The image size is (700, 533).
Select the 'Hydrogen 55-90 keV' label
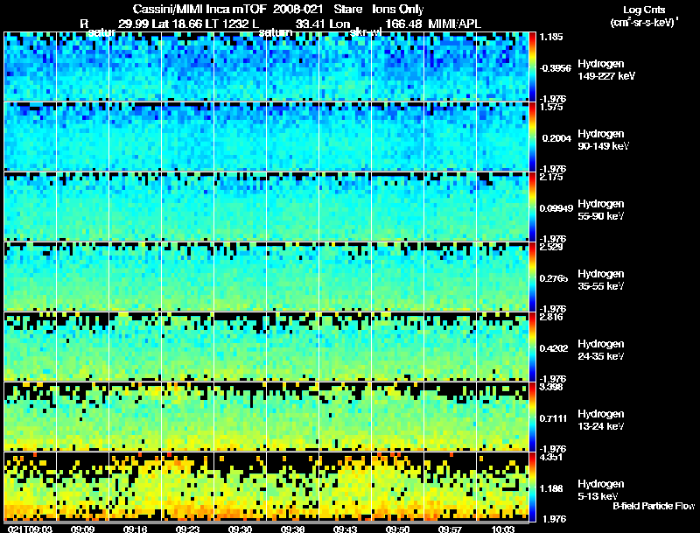click(x=601, y=210)
